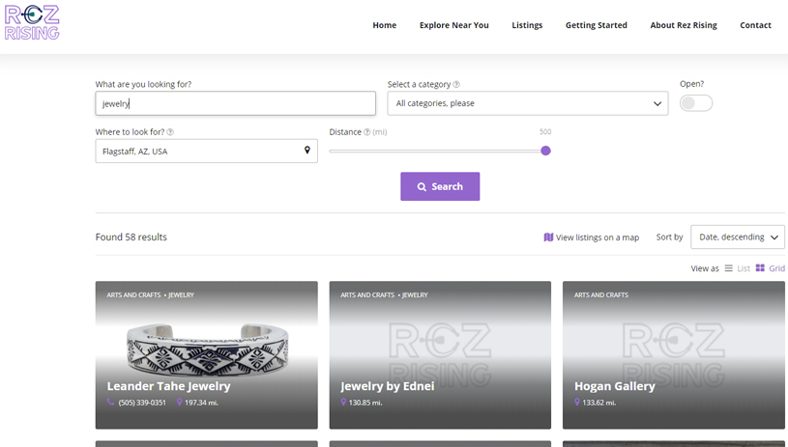This screenshot has height=447, width=788.
Task: Open the Home menu item
Action: [385, 25]
